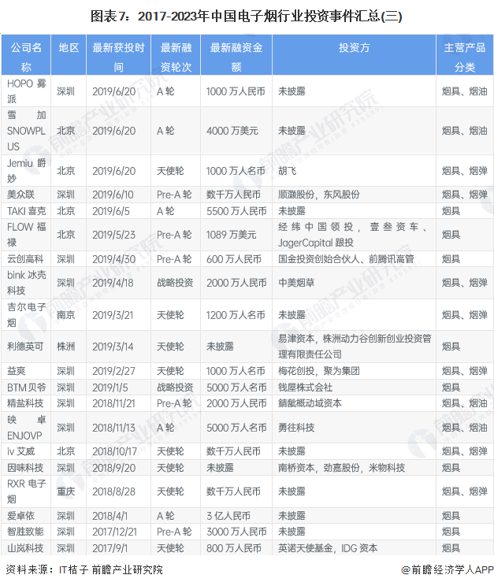Click the 'Jemiu 爵妙' company cell

pyautogui.click(x=26, y=171)
